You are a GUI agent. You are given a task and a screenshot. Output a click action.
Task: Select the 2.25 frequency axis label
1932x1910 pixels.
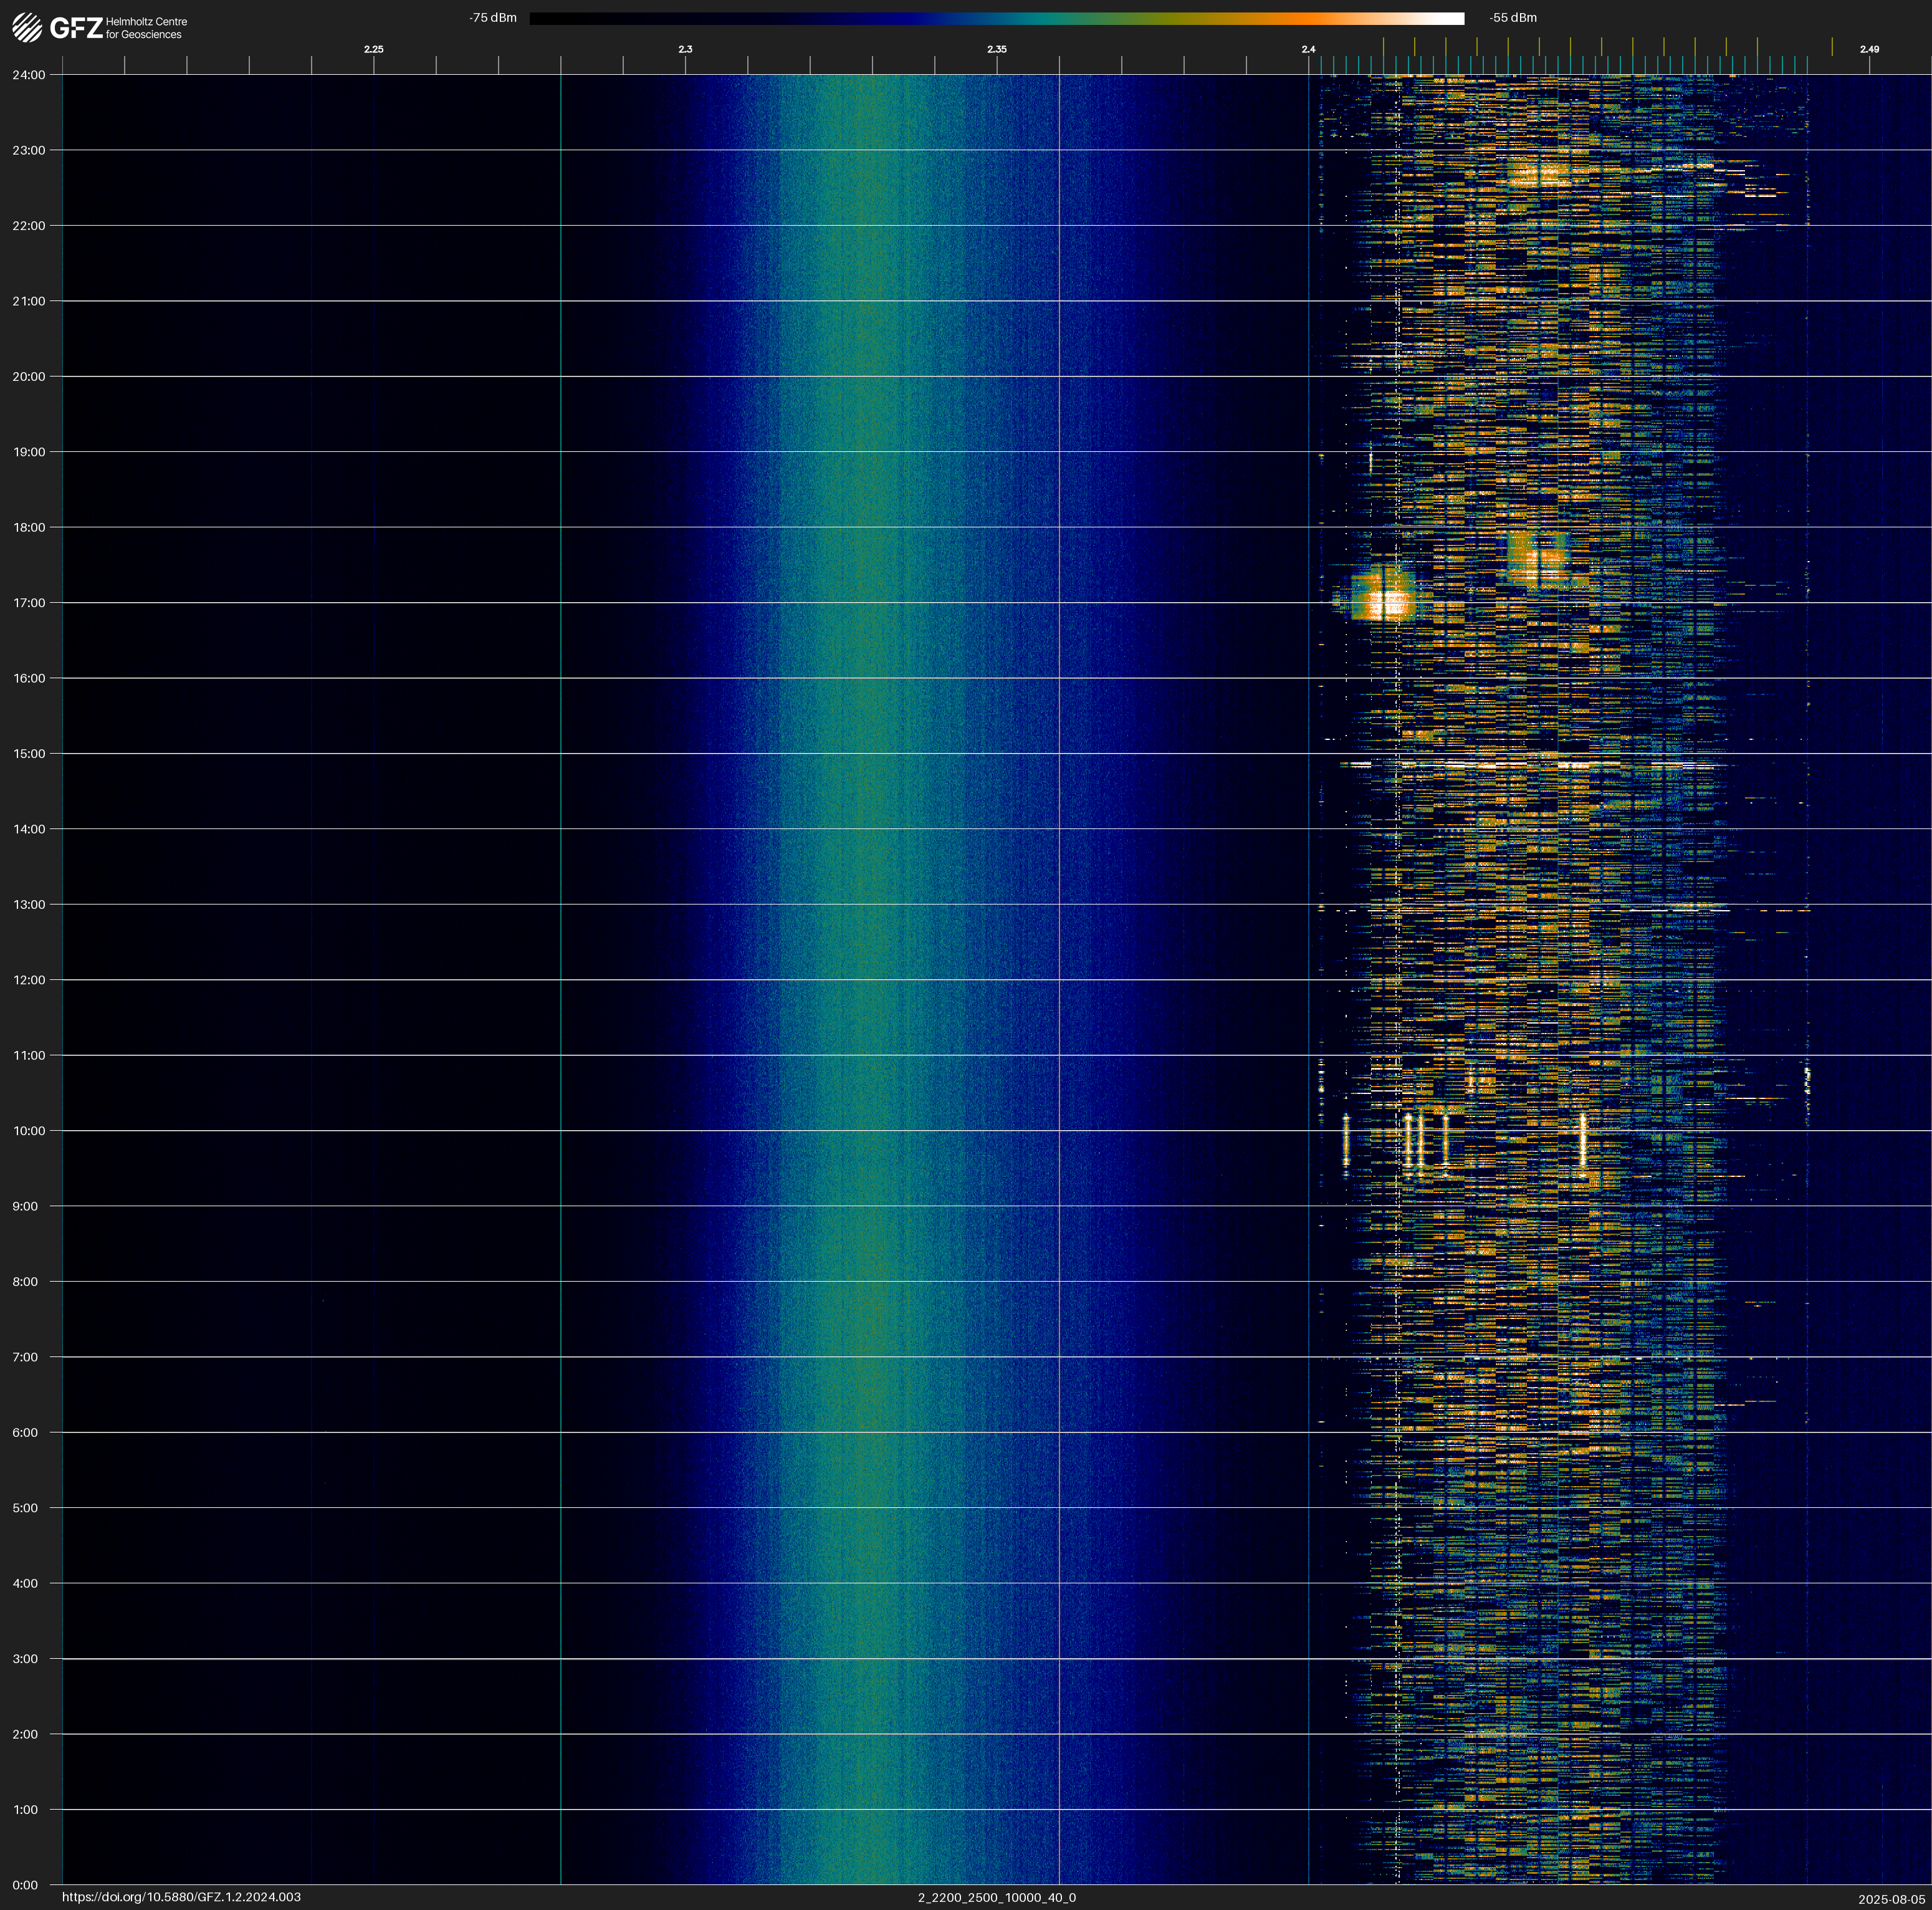[373, 49]
